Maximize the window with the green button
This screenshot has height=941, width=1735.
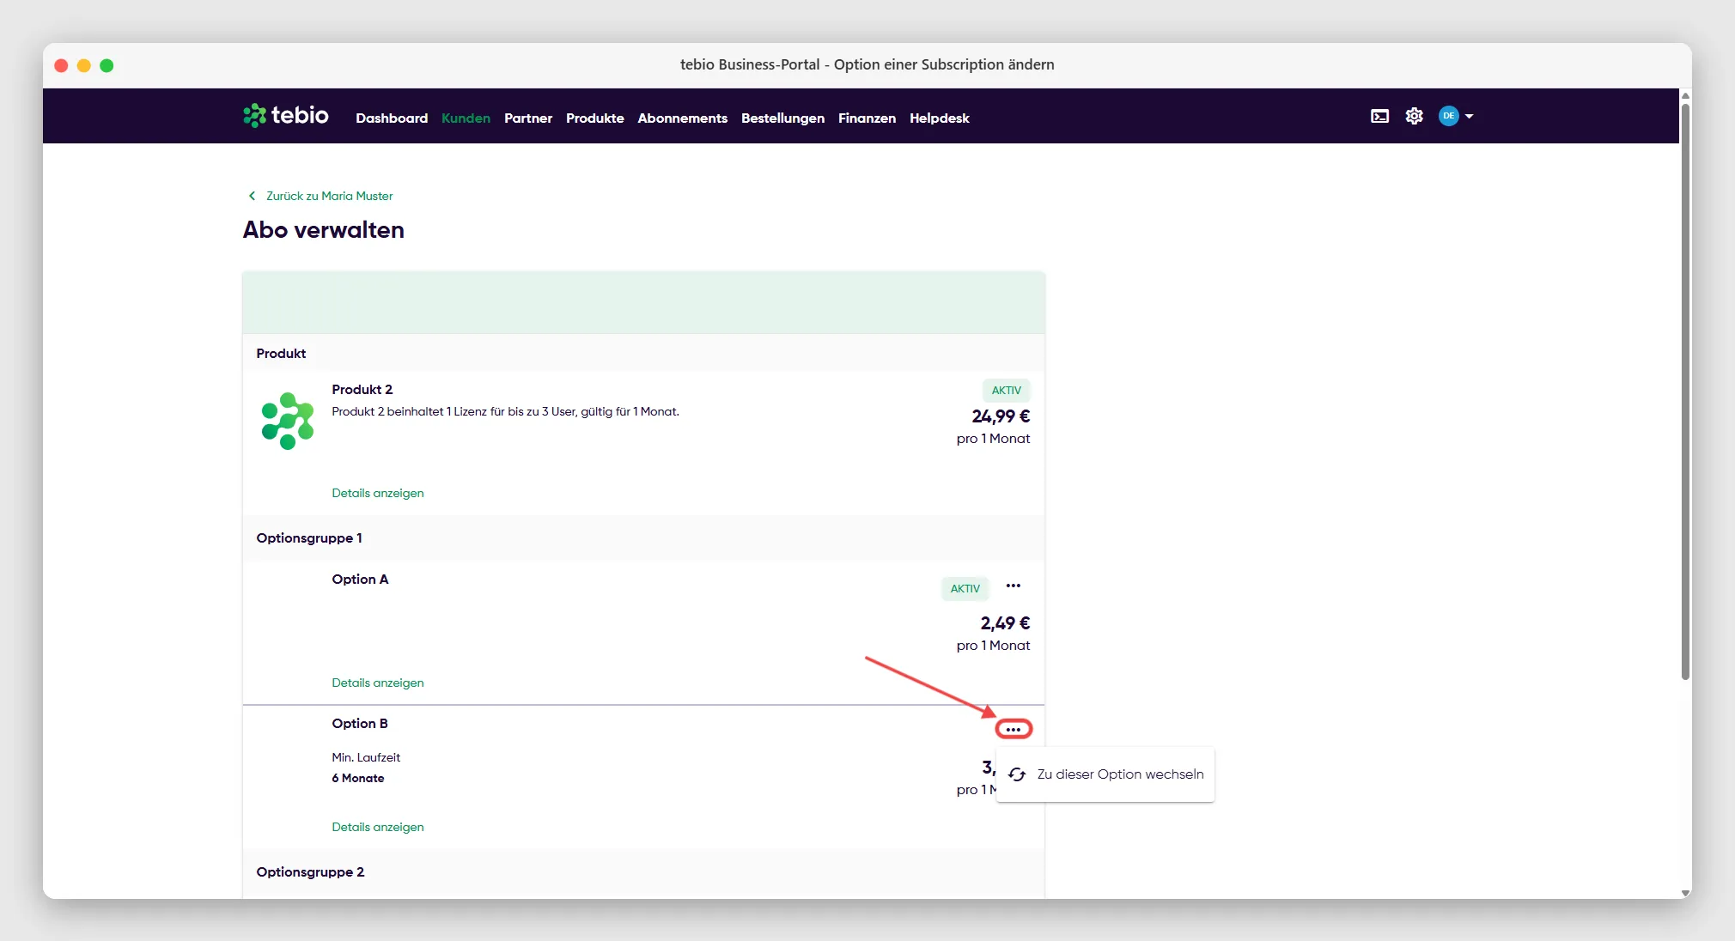(x=107, y=65)
